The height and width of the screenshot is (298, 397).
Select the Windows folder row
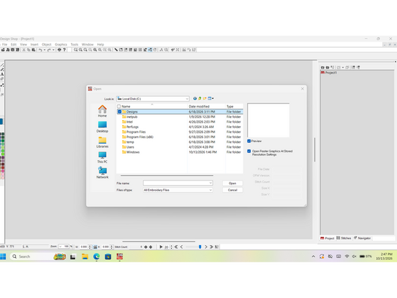point(180,152)
